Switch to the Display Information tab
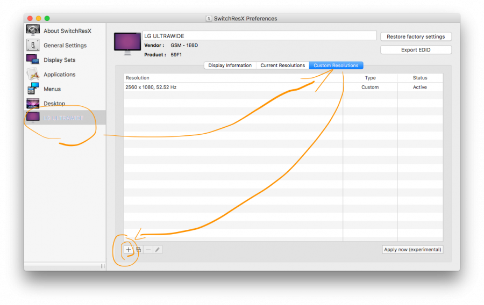 click(230, 66)
